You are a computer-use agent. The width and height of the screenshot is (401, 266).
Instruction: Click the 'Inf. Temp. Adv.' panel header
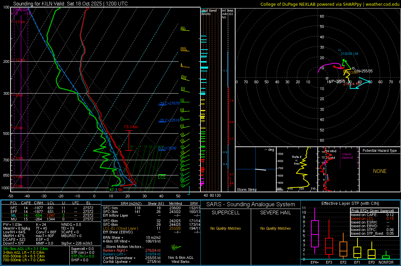click(228, 14)
